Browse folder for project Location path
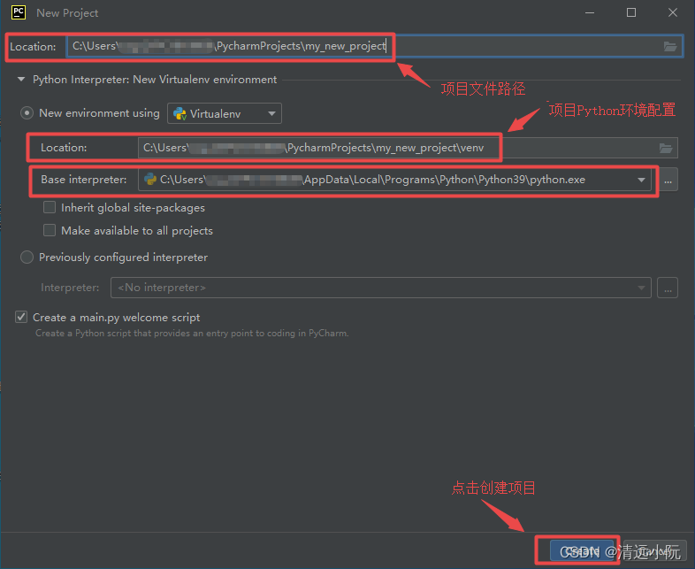Viewport: 695px width, 569px height. point(669,46)
